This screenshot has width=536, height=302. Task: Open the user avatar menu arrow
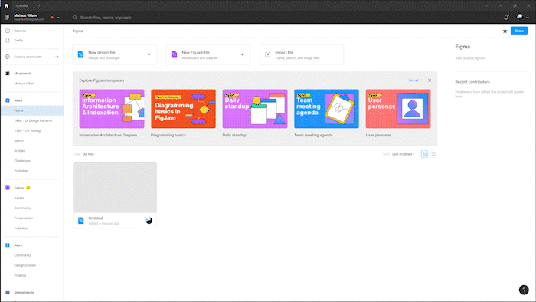point(528,18)
